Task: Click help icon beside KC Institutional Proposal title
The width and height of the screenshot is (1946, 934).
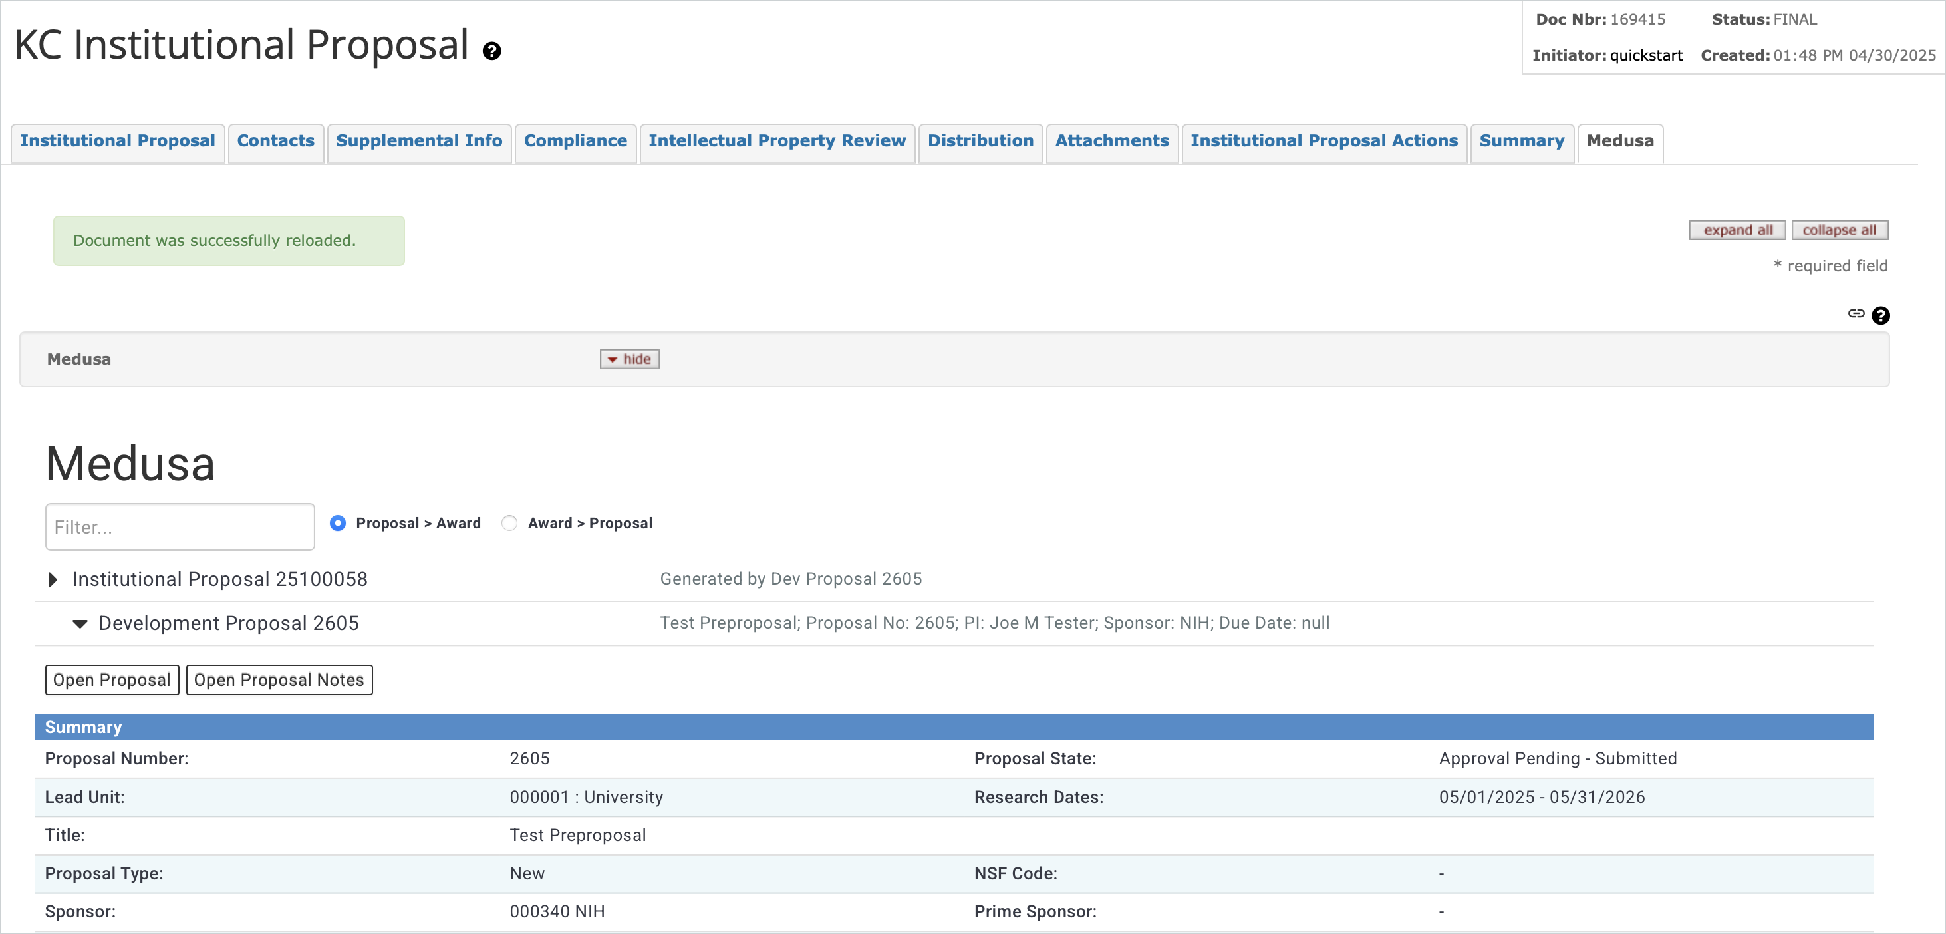Action: point(491,51)
